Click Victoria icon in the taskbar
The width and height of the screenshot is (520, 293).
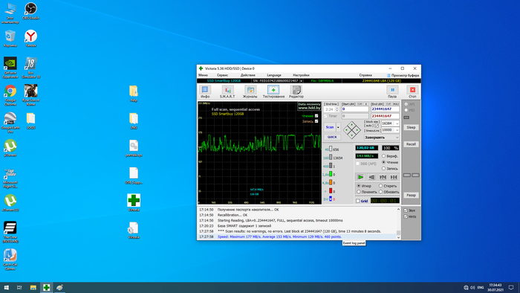46,287
